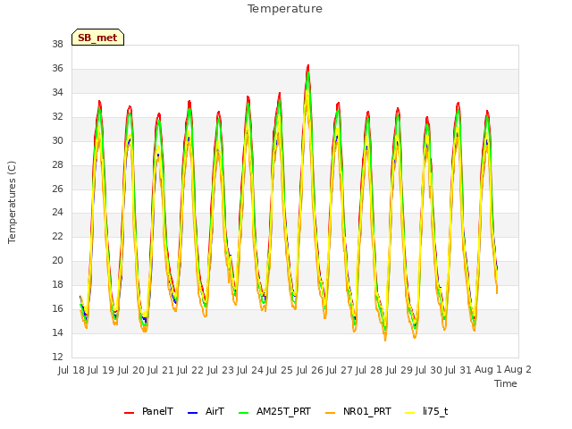
Task: Click the Jul 18 x-axis tick label
Action: (x=71, y=370)
